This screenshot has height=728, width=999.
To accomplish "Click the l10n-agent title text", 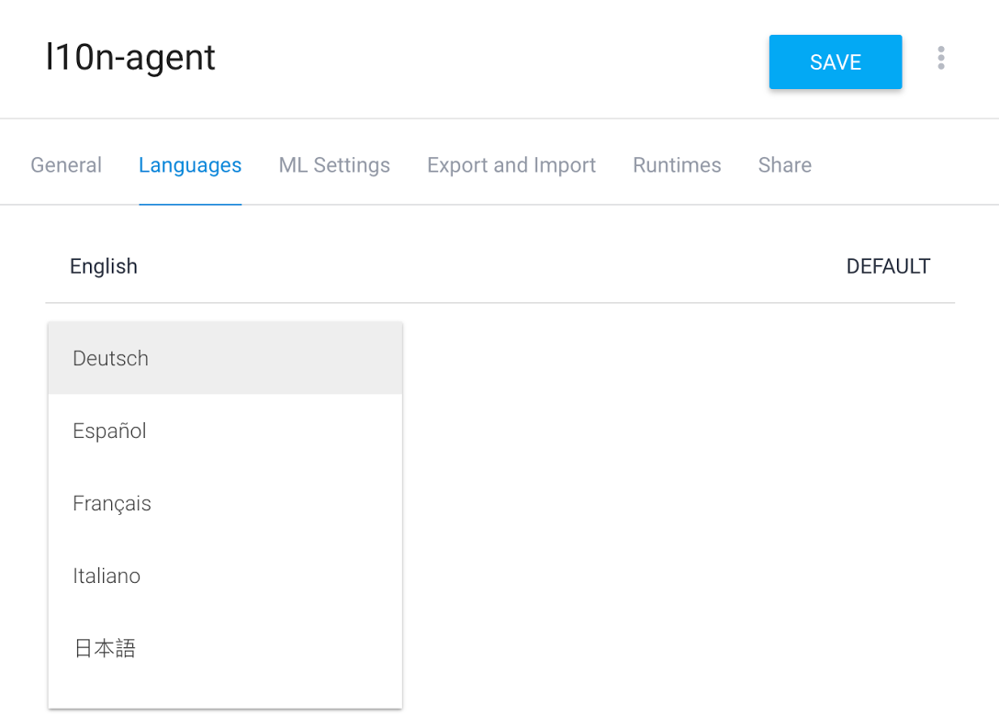I will [130, 58].
